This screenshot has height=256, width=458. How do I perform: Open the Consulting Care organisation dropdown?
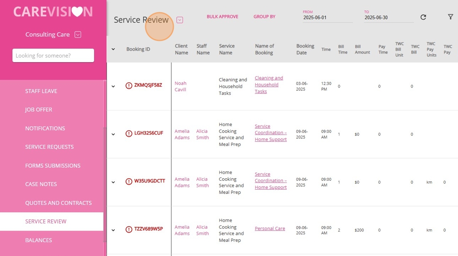pos(78,34)
